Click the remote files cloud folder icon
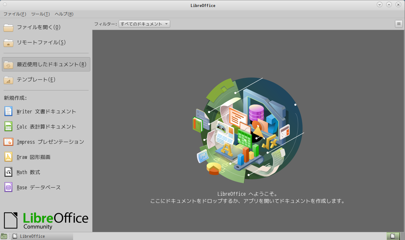Image resolution: width=405 pixels, height=240 pixels. coord(8,43)
